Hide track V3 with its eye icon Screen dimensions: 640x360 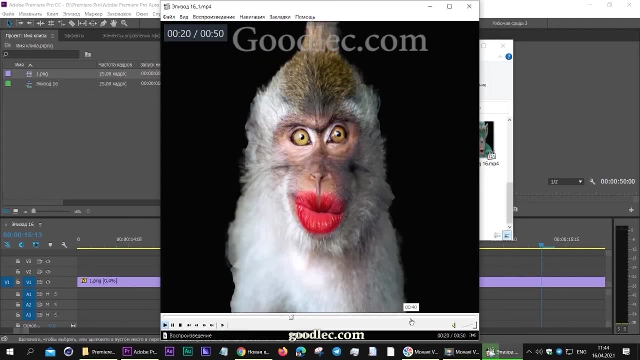(48, 261)
